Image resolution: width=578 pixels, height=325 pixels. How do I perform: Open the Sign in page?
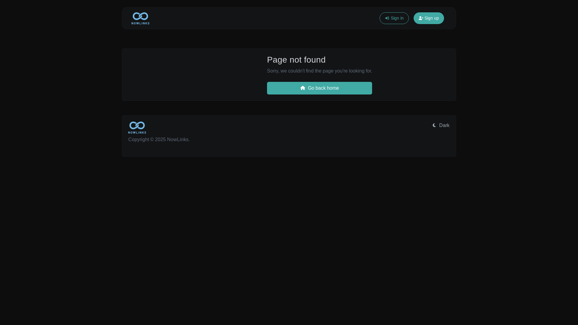[394, 18]
